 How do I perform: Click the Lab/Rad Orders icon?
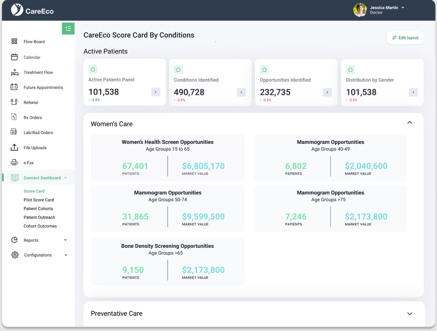(x=14, y=132)
